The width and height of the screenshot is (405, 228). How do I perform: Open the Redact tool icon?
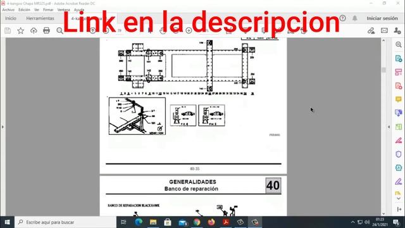coord(399,141)
